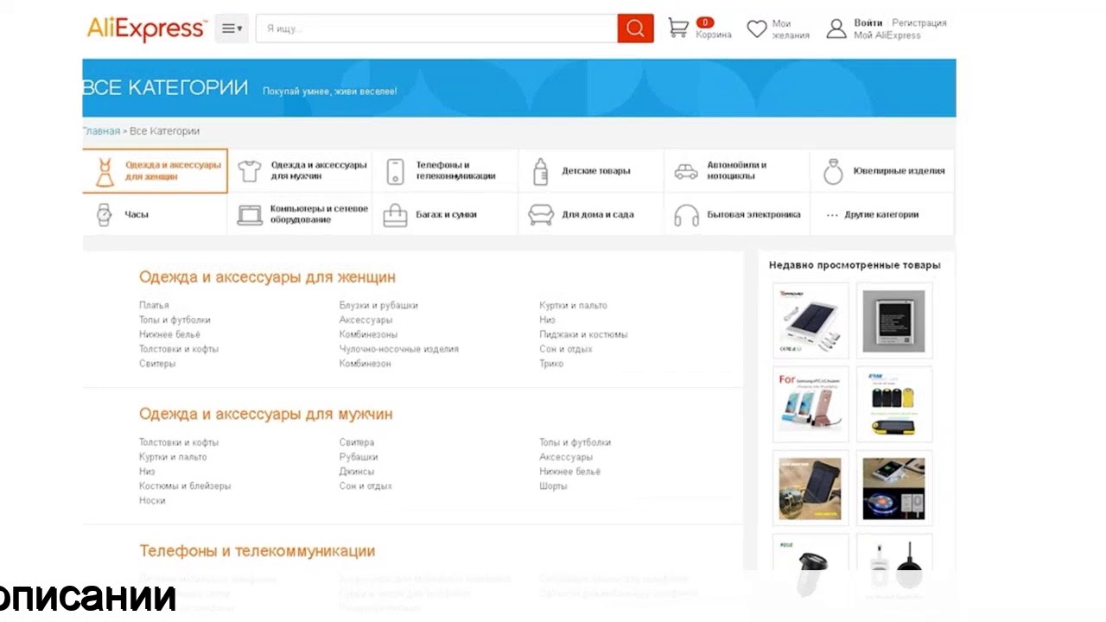Select 'Компьютеры и сетевое оборудование' tab
The height and width of the screenshot is (622, 1106).
300,214
